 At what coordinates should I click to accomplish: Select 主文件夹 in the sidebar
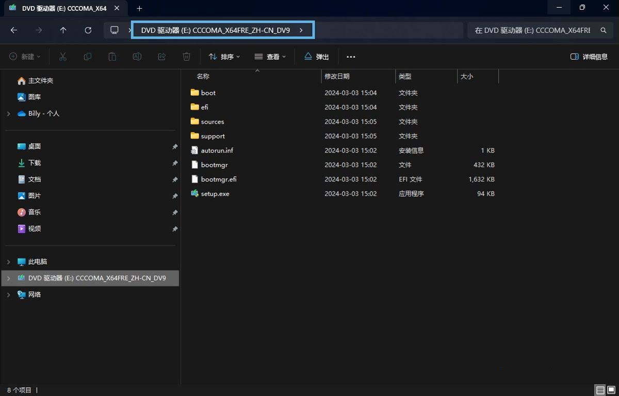(40, 81)
